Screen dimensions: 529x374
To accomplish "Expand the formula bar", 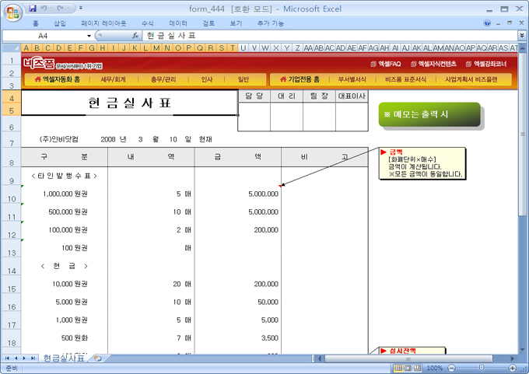I will (521, 36).
